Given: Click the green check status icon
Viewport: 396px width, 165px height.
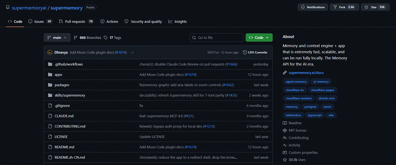Looking at the screenshot, I should (x=132, y=53).
